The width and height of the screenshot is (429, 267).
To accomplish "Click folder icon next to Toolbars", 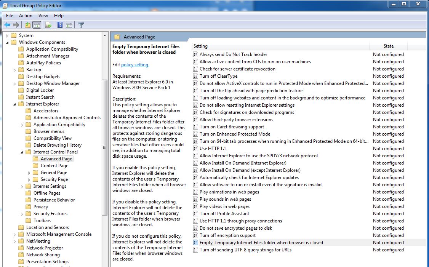I will (28, 221).
